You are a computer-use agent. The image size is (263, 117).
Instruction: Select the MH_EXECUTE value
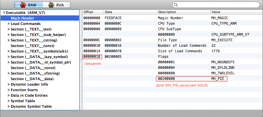[x=222, y=40]
